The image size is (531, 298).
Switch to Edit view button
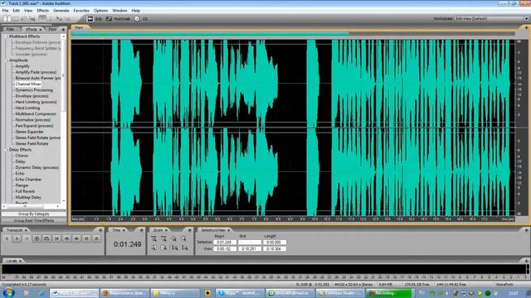pos(95,19)
